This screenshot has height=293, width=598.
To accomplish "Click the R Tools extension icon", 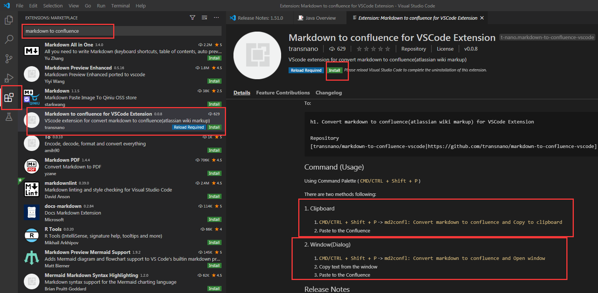I will tap(32, 235).
